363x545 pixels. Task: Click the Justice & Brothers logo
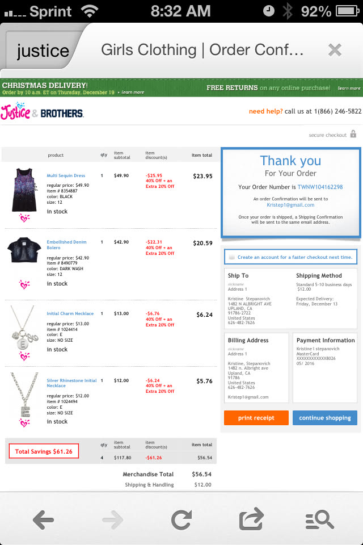point(42,112)
